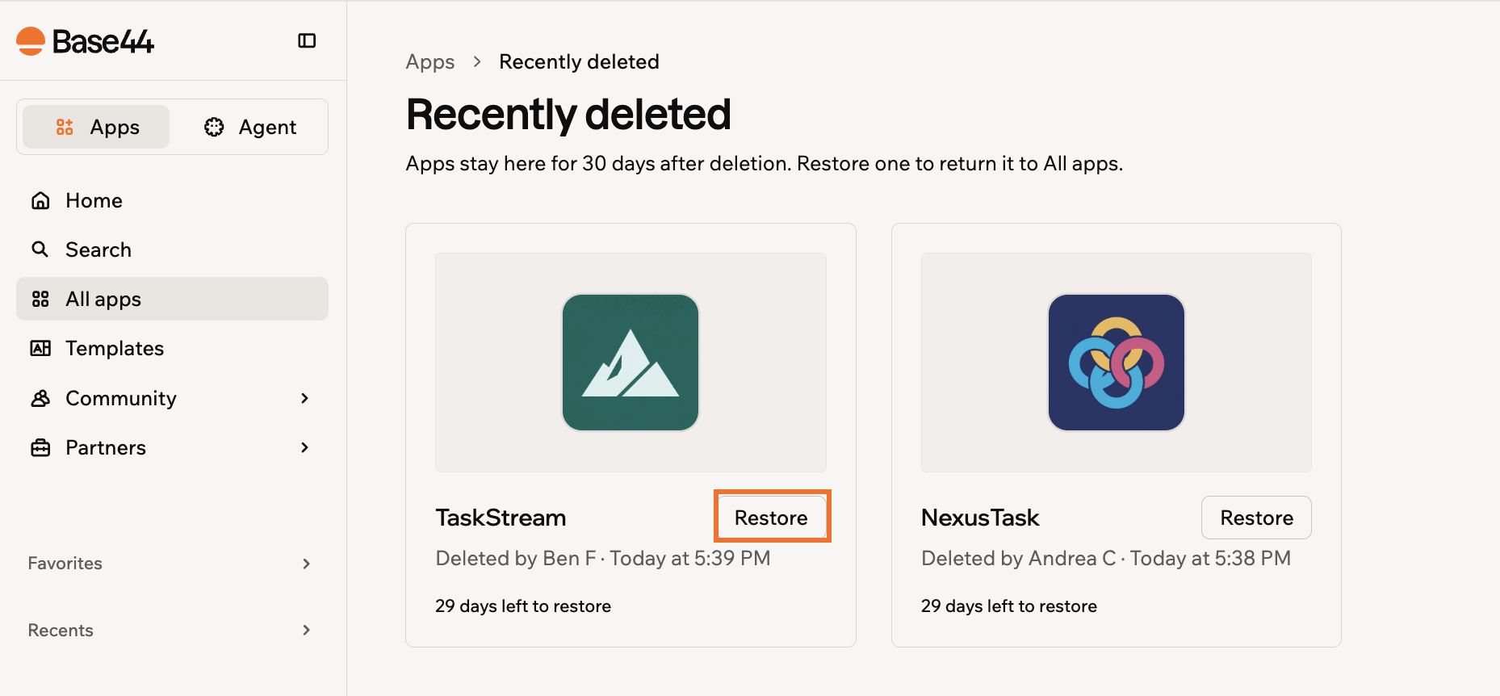Expand the Community submenu chevron
1500x696 pixels.
pyautogui.click(x=304, y=398)
